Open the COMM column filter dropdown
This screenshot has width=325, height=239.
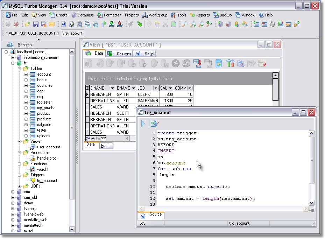coord(190,88)
